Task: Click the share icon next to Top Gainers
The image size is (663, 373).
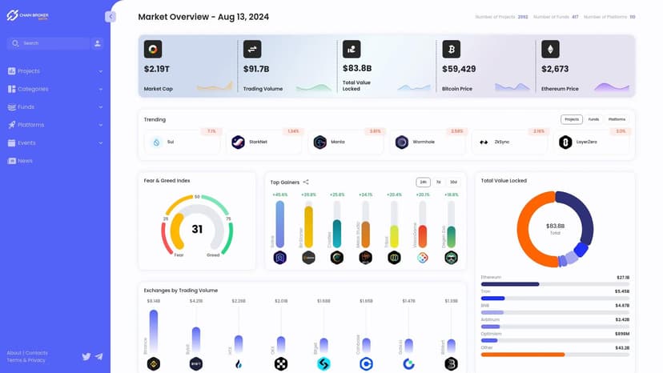Action: coord(306,182)
